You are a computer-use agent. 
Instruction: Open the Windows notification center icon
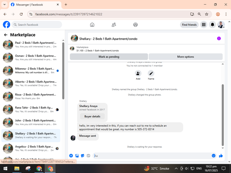pyautogui.click(x=224, y=168)
